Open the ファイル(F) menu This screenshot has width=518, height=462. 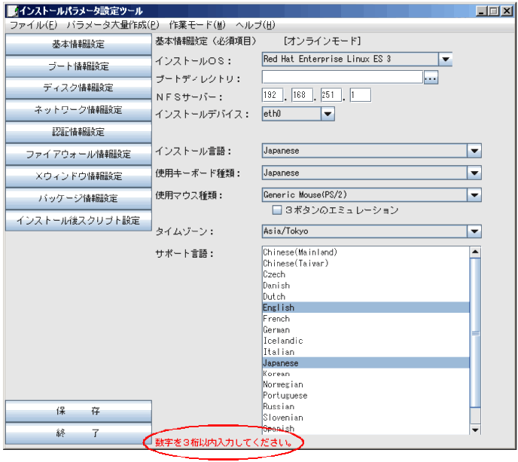tap(33, 25)
